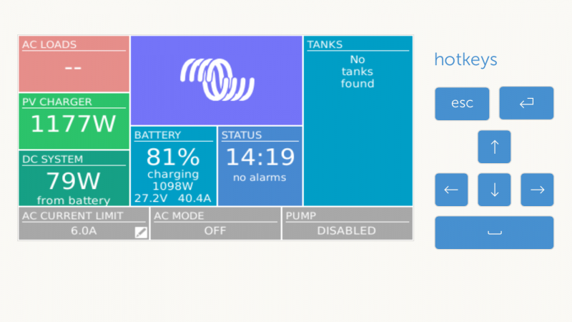Viewport: 572px width, 322px height.
Task: Select the AC CURRENT LIMIT 6.0A field
Action: [84, 223]
